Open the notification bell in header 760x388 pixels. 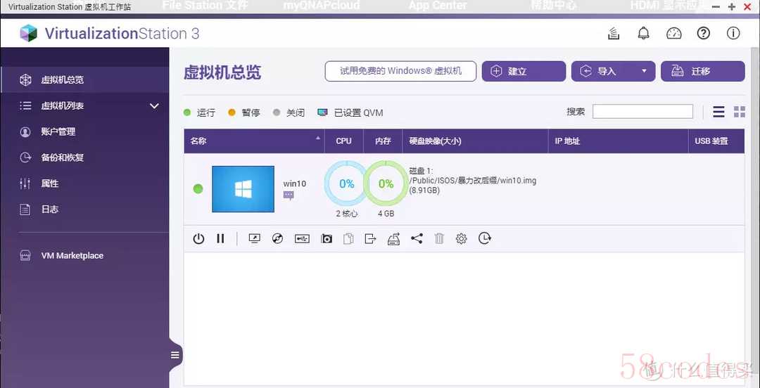(x=643, y=34)
